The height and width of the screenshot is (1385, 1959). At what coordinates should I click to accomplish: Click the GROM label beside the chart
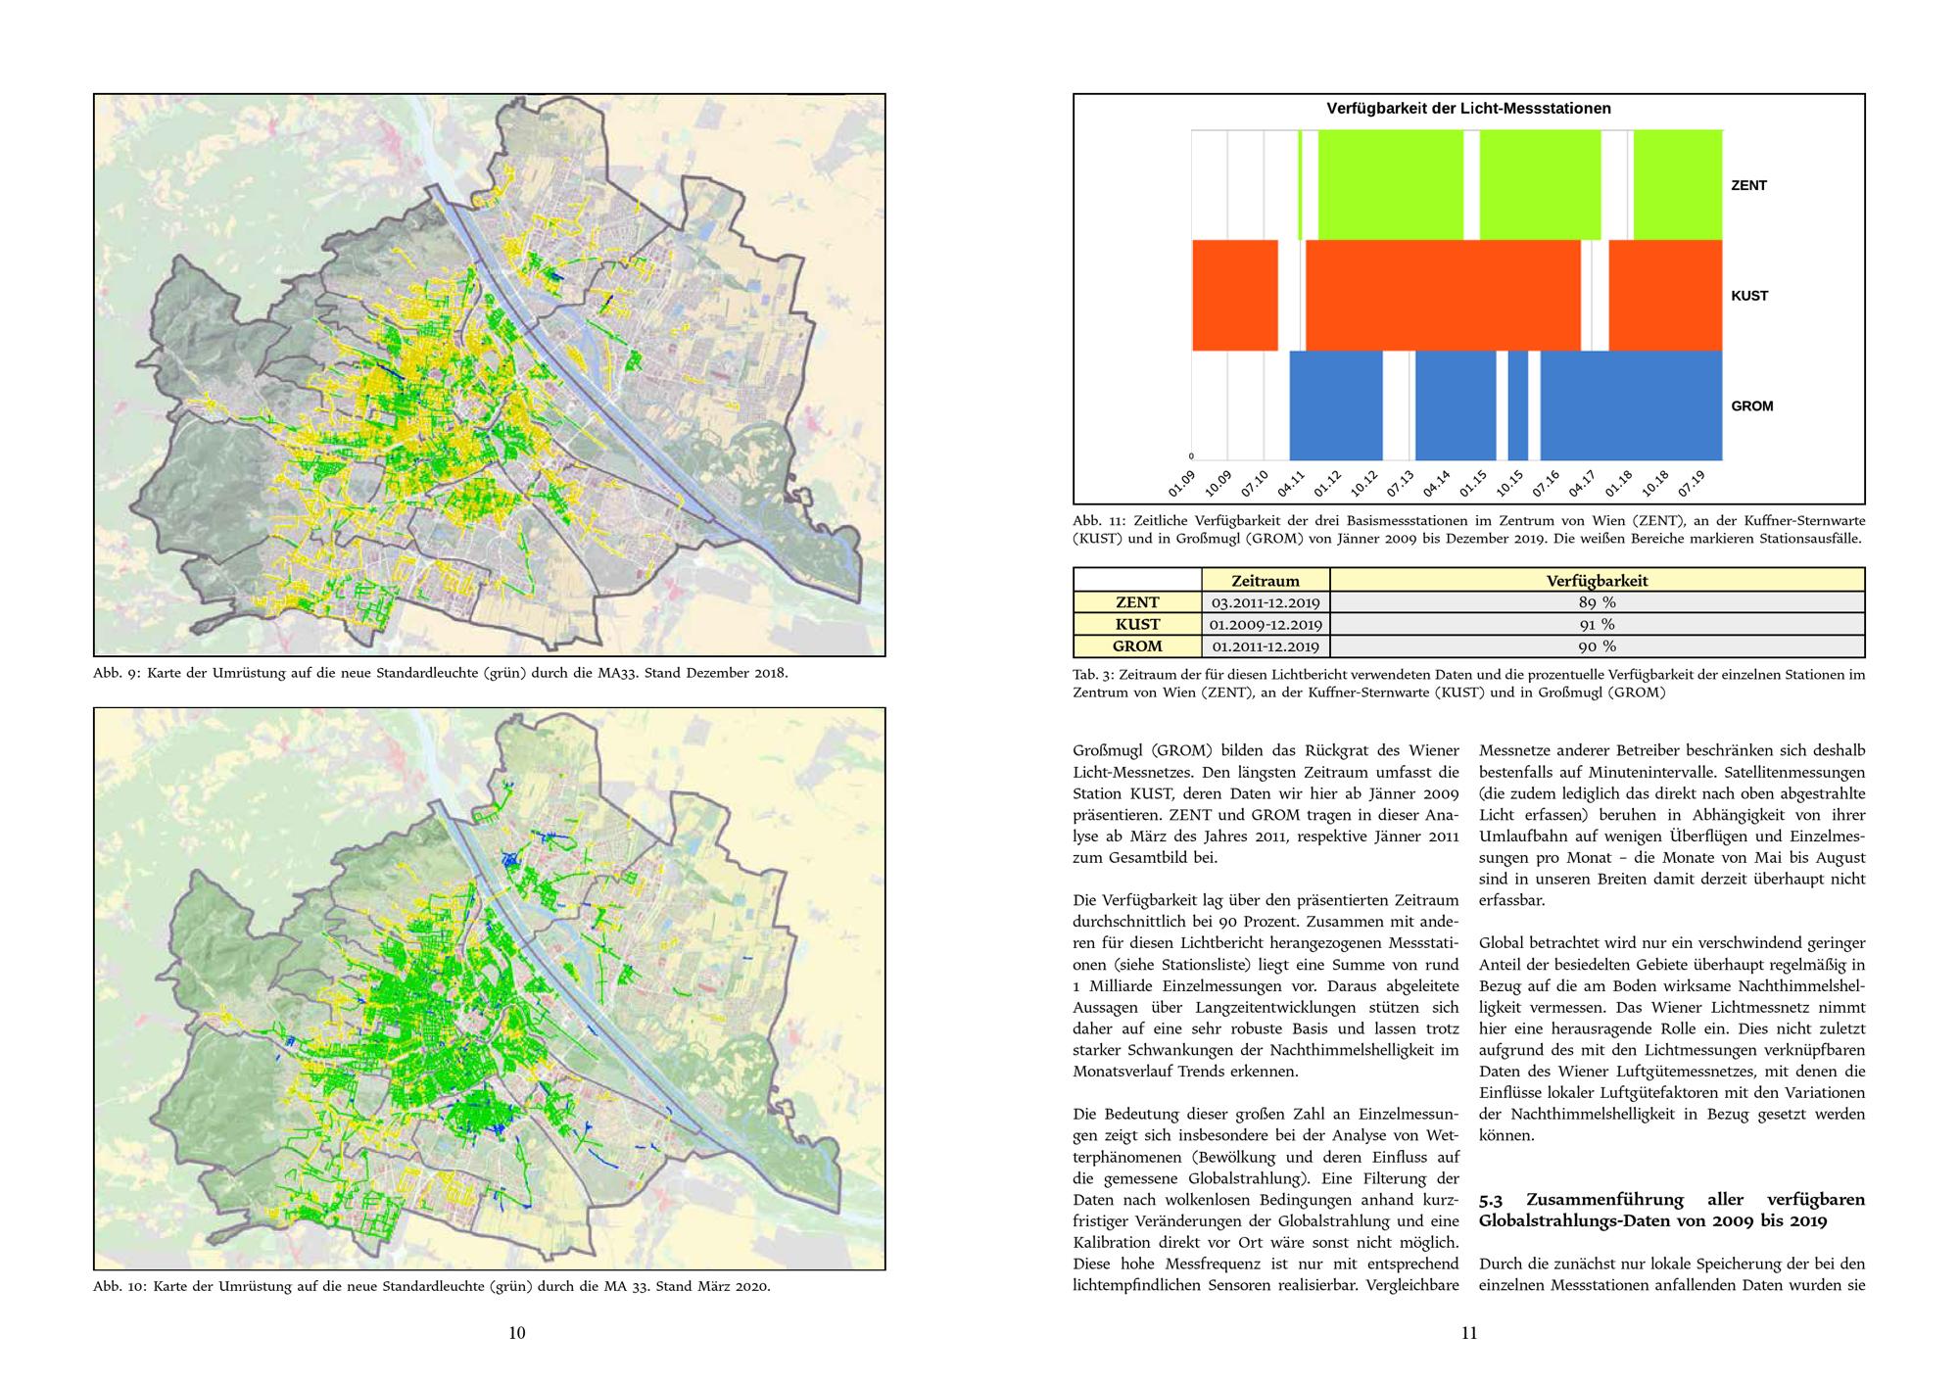[x=1751, y=406]
